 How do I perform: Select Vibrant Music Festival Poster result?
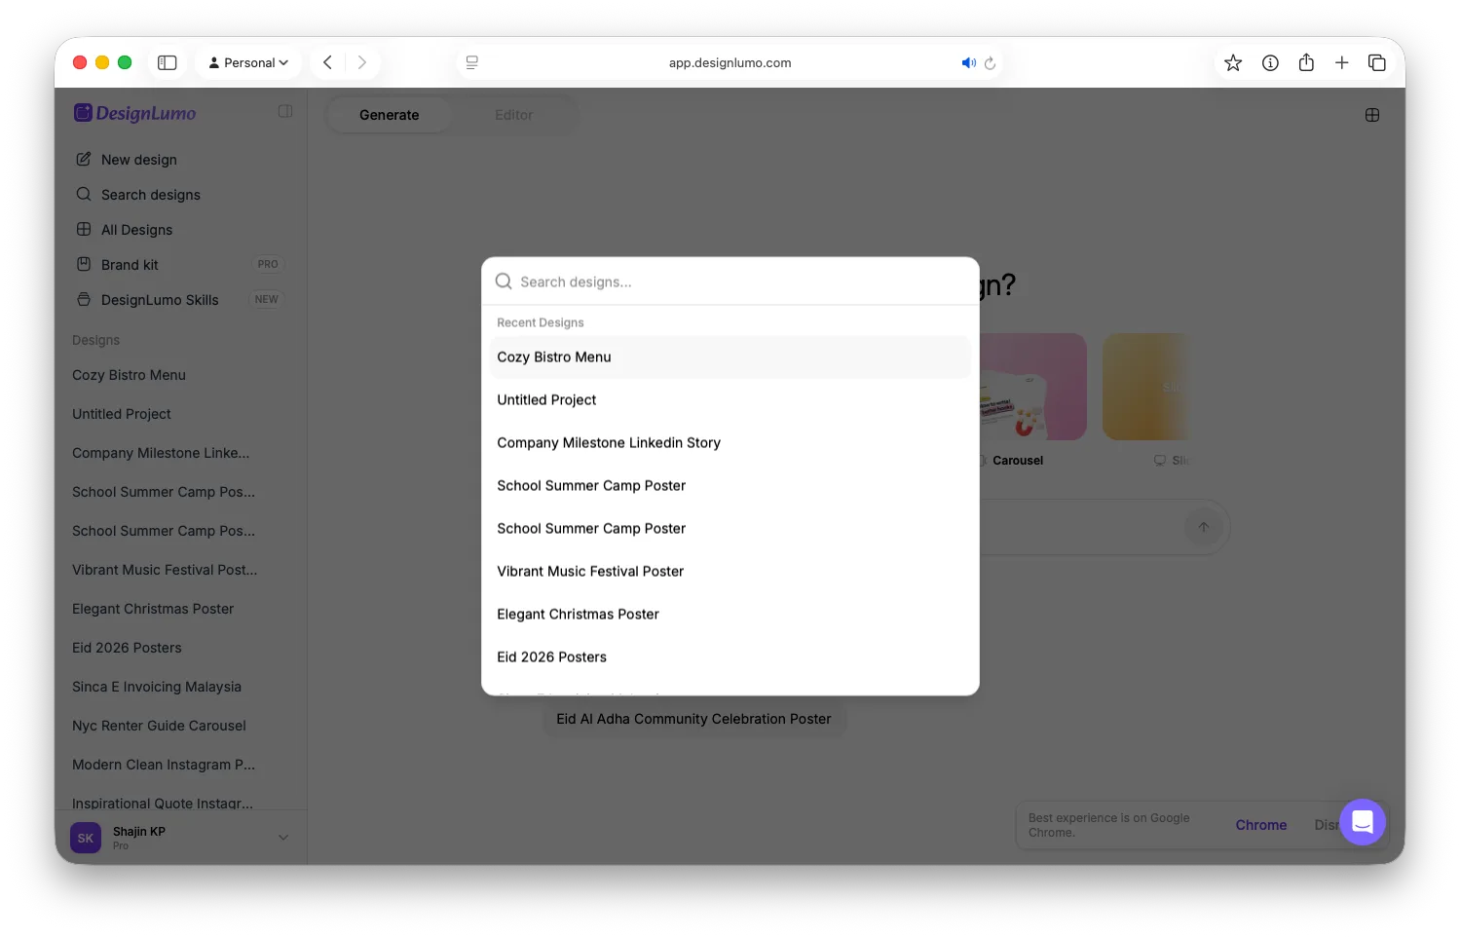(x=730, y=572)
